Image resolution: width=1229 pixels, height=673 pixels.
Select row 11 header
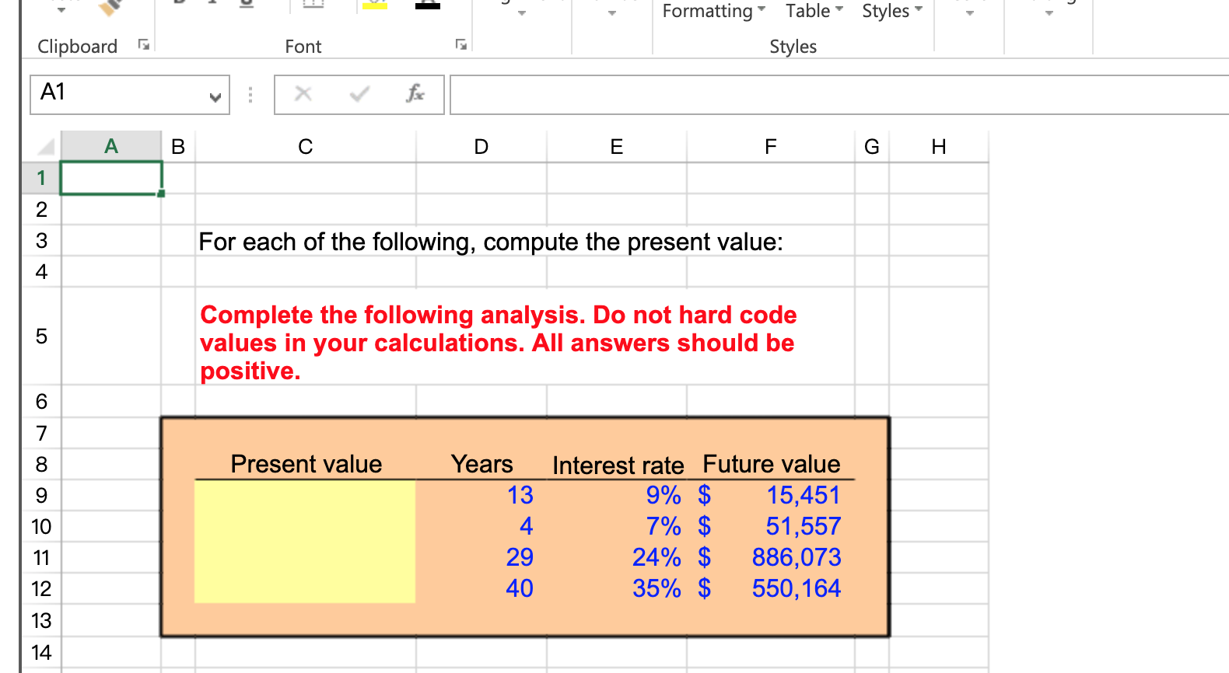pyautogui.click(x=41, y=557)
